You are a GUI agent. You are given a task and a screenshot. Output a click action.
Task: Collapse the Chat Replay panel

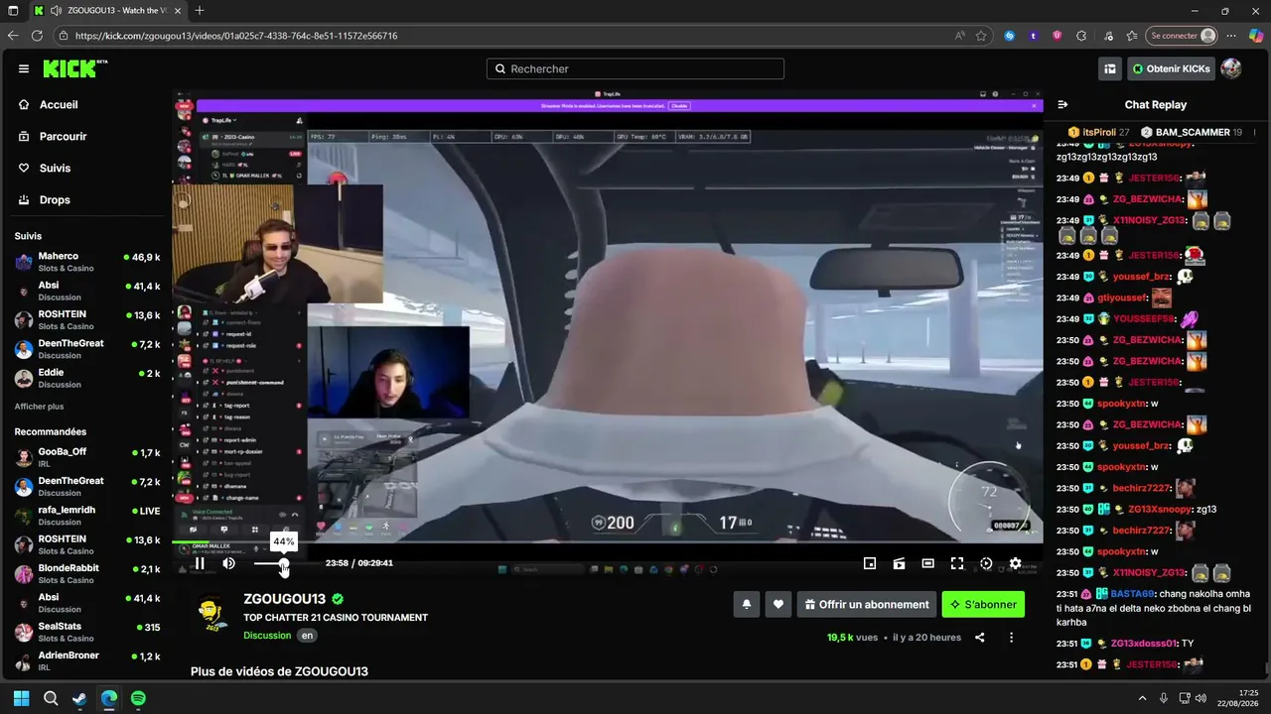[x=1062, y=104]
